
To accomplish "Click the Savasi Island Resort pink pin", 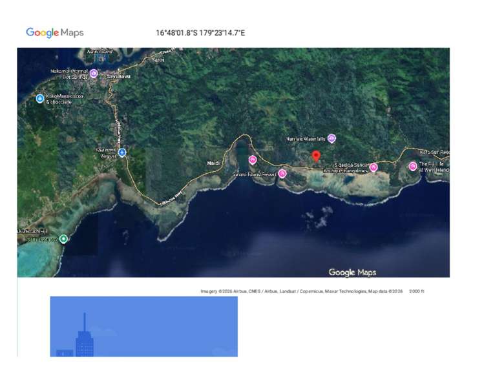I will [x=282, y=173].
